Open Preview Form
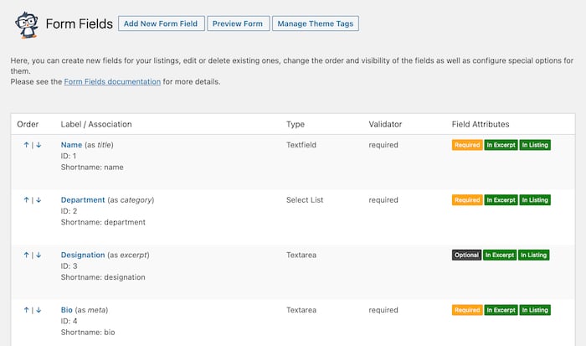This screenshot has width=586, height=346. tap(238, 23)
